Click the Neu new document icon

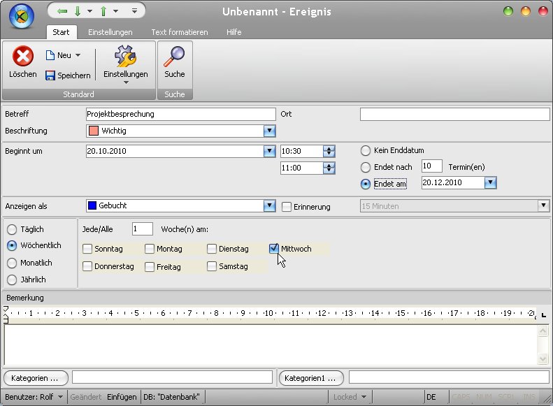50,55
